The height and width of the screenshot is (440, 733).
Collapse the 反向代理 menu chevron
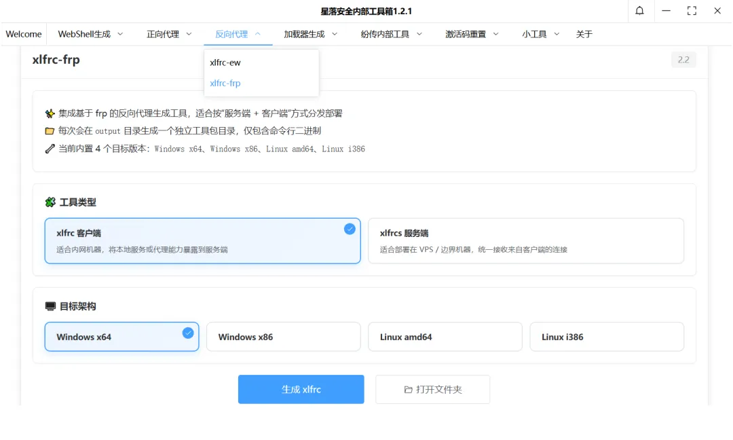pos(258,34)
